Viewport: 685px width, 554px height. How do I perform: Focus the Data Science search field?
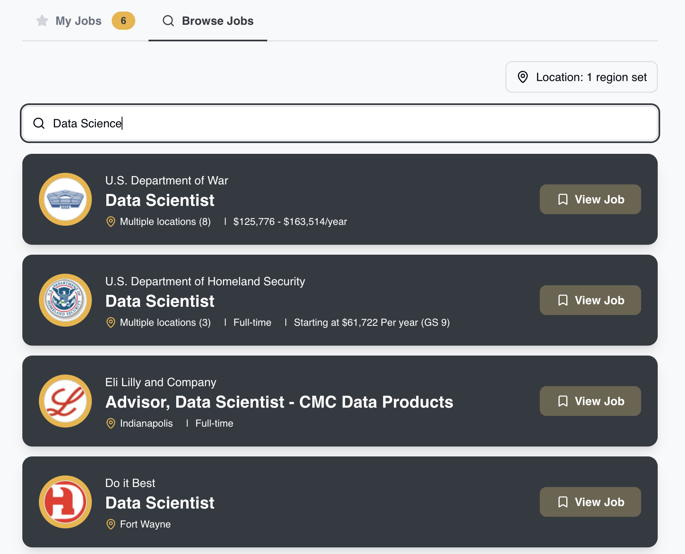pyautogui.click(x=340, y=123)
